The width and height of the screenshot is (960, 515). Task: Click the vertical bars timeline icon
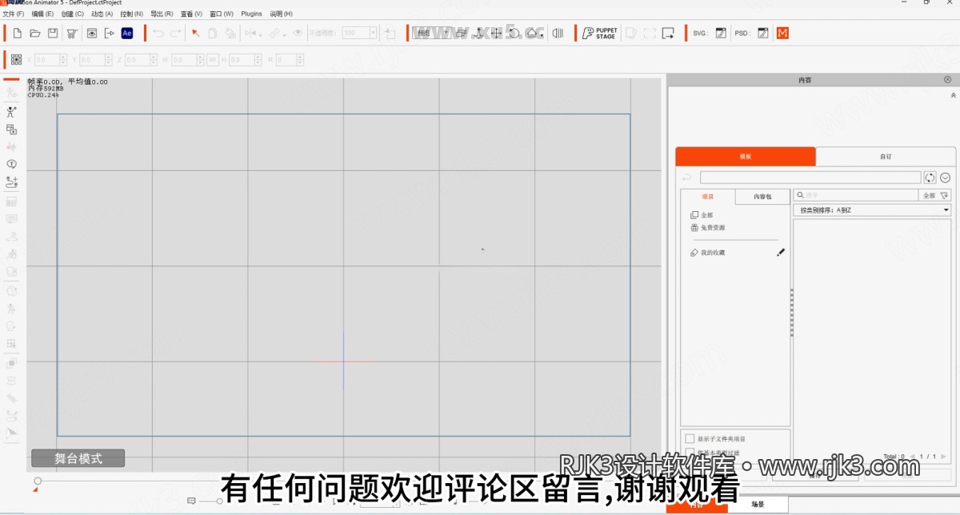pos(558,34)
